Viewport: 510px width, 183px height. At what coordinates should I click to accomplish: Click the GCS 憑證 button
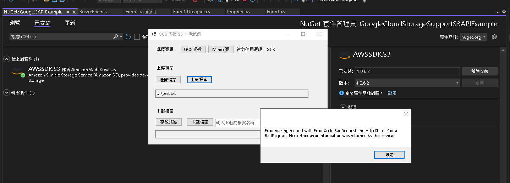coord(193,50)
